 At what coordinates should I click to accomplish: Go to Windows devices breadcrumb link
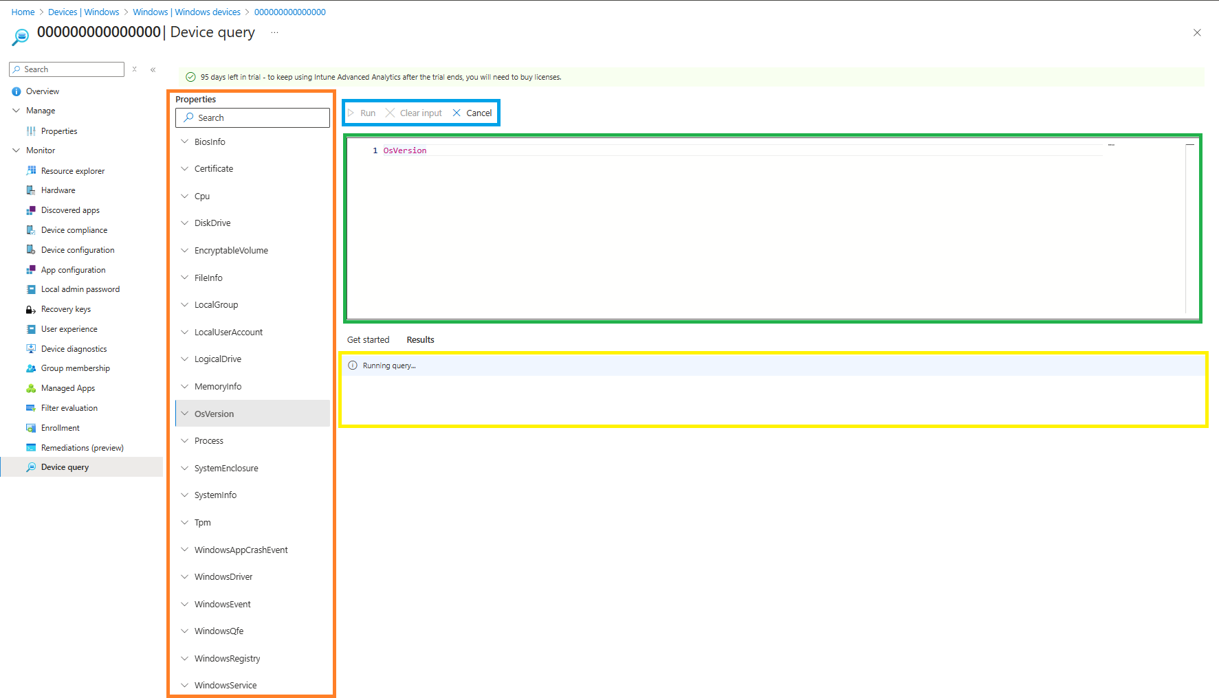(x=186, y=12)
